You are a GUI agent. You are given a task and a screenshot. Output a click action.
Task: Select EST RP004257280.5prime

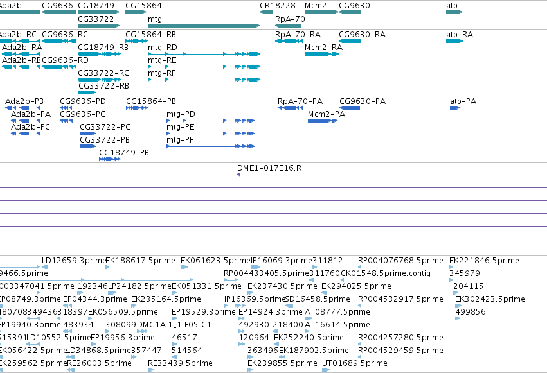click(360, 344)
